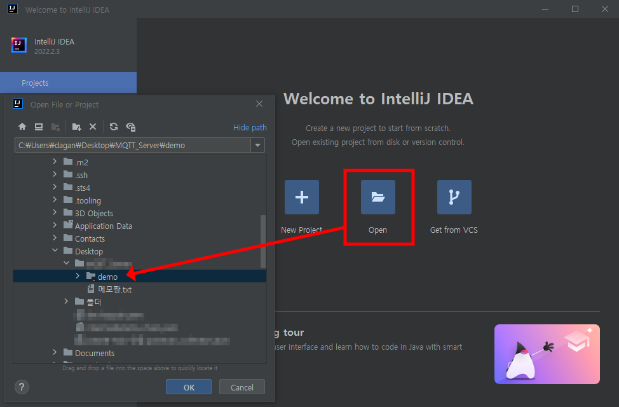Click the project directory toolbar icon

click(56, 127)
